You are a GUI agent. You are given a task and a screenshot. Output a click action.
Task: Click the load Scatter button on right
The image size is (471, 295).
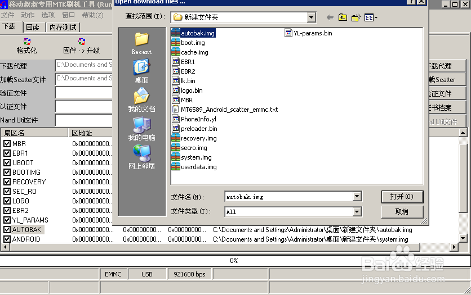(x=447, y=80)
